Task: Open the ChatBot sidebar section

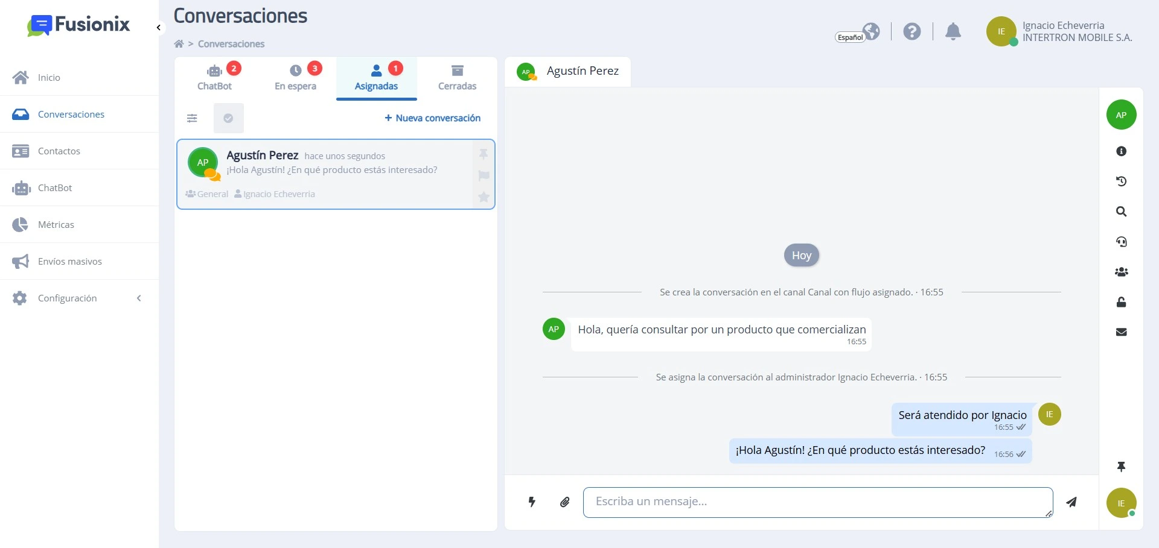Action: click(x=79, y=187)
